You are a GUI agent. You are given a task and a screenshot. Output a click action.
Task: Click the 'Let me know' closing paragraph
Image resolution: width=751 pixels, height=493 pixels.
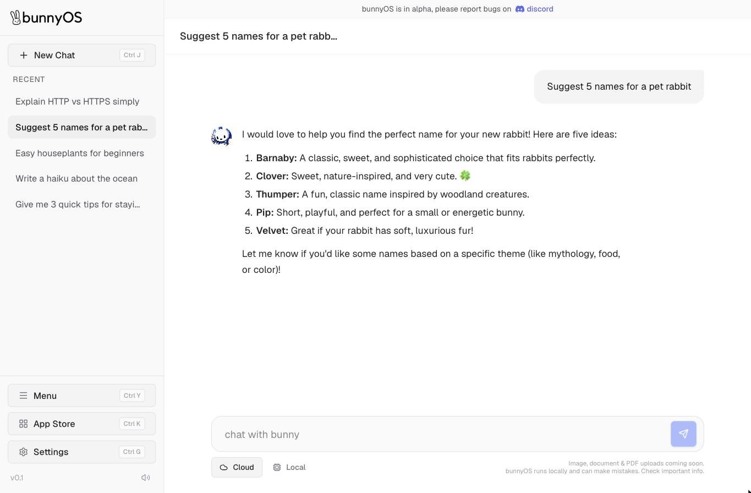(431, 261)
